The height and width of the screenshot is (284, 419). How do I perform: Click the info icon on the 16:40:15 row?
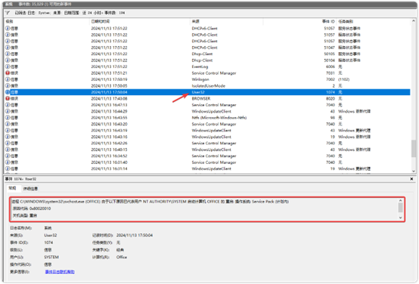pyautogui.click(x=8, y=150)
